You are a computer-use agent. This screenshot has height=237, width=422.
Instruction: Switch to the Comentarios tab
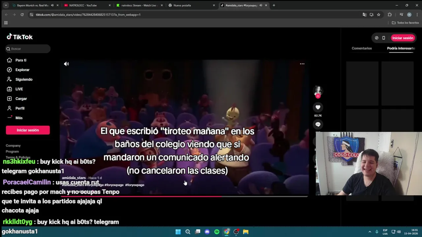point(362,48)
